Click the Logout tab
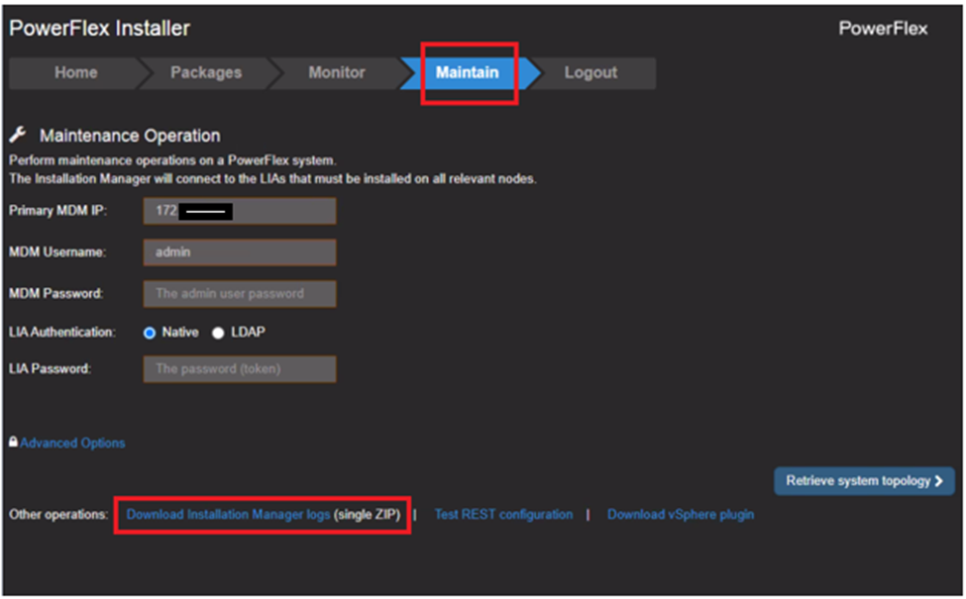Screen dimensions: 966x599 pos(590,72)
